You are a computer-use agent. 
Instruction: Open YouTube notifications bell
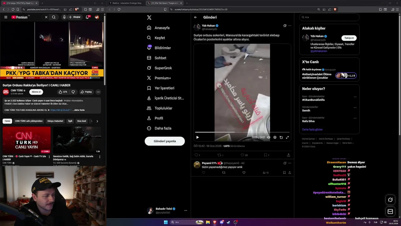88,17
